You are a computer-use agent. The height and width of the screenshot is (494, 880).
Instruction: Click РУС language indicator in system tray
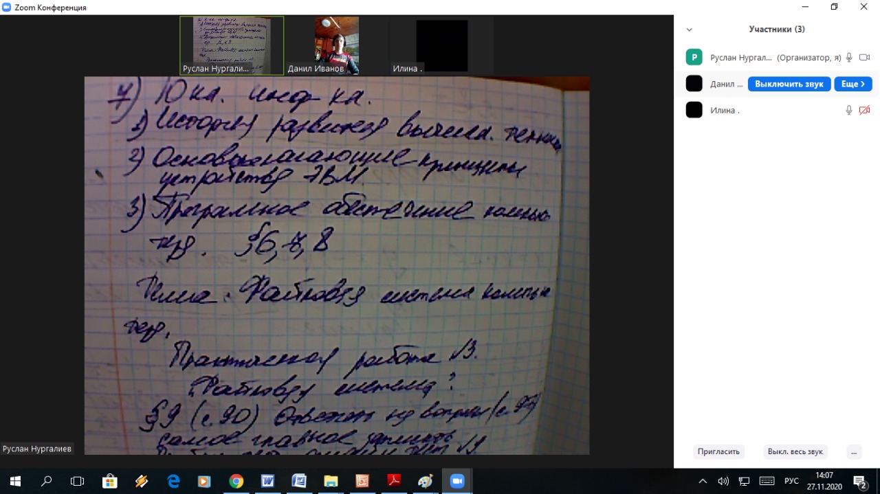pyautogui.click(x=791, y=481)
